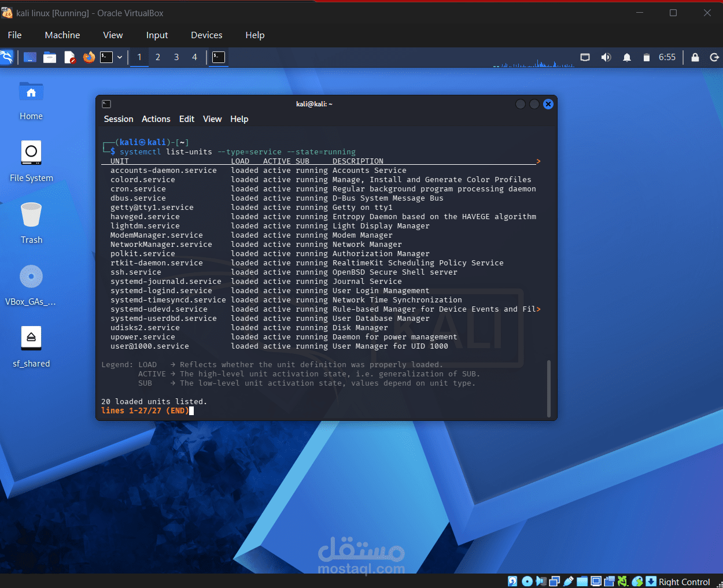Image resolution: width=723 pixels, height=588 pixels.
Task: Click terminal window icon in title bar
Action: tap(106, 104)
